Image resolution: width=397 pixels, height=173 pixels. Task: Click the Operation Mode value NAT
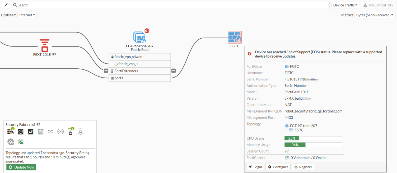(x=288, y=105)
